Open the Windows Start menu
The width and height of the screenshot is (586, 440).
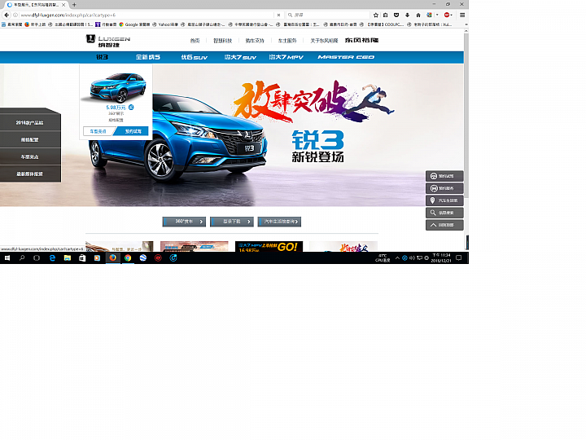coord(7,257)
